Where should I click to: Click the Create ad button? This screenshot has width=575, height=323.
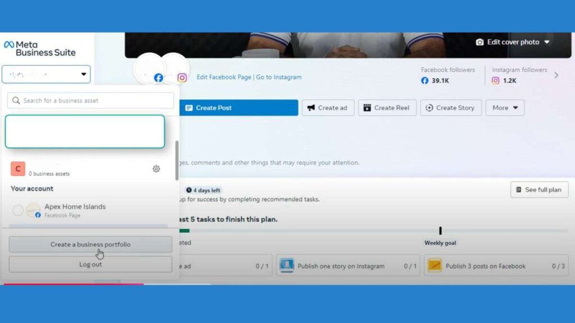click(x=328, y=108)
